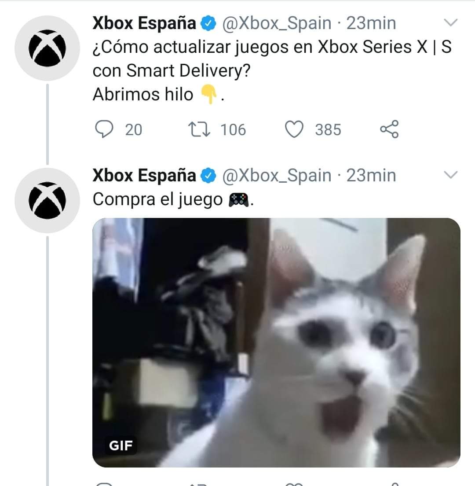475x486 pixels.
Task: Open the tweet text "Compra el juego"
Action: tap(158, 200)
